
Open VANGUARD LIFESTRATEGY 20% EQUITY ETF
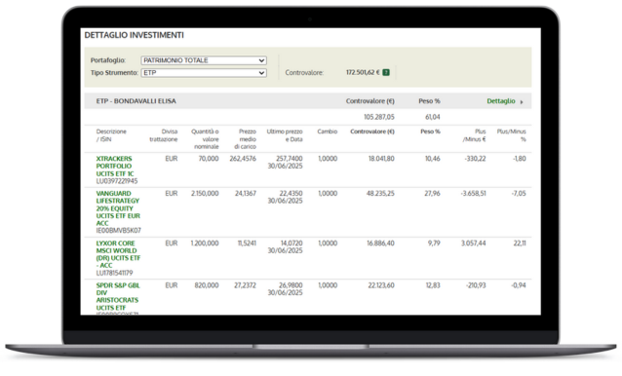(x=118, y=208)
